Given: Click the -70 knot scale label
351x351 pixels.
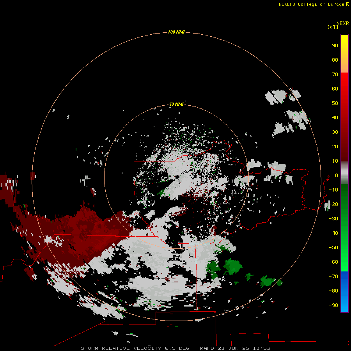Looking at the screenshot, I should point(333,277).
